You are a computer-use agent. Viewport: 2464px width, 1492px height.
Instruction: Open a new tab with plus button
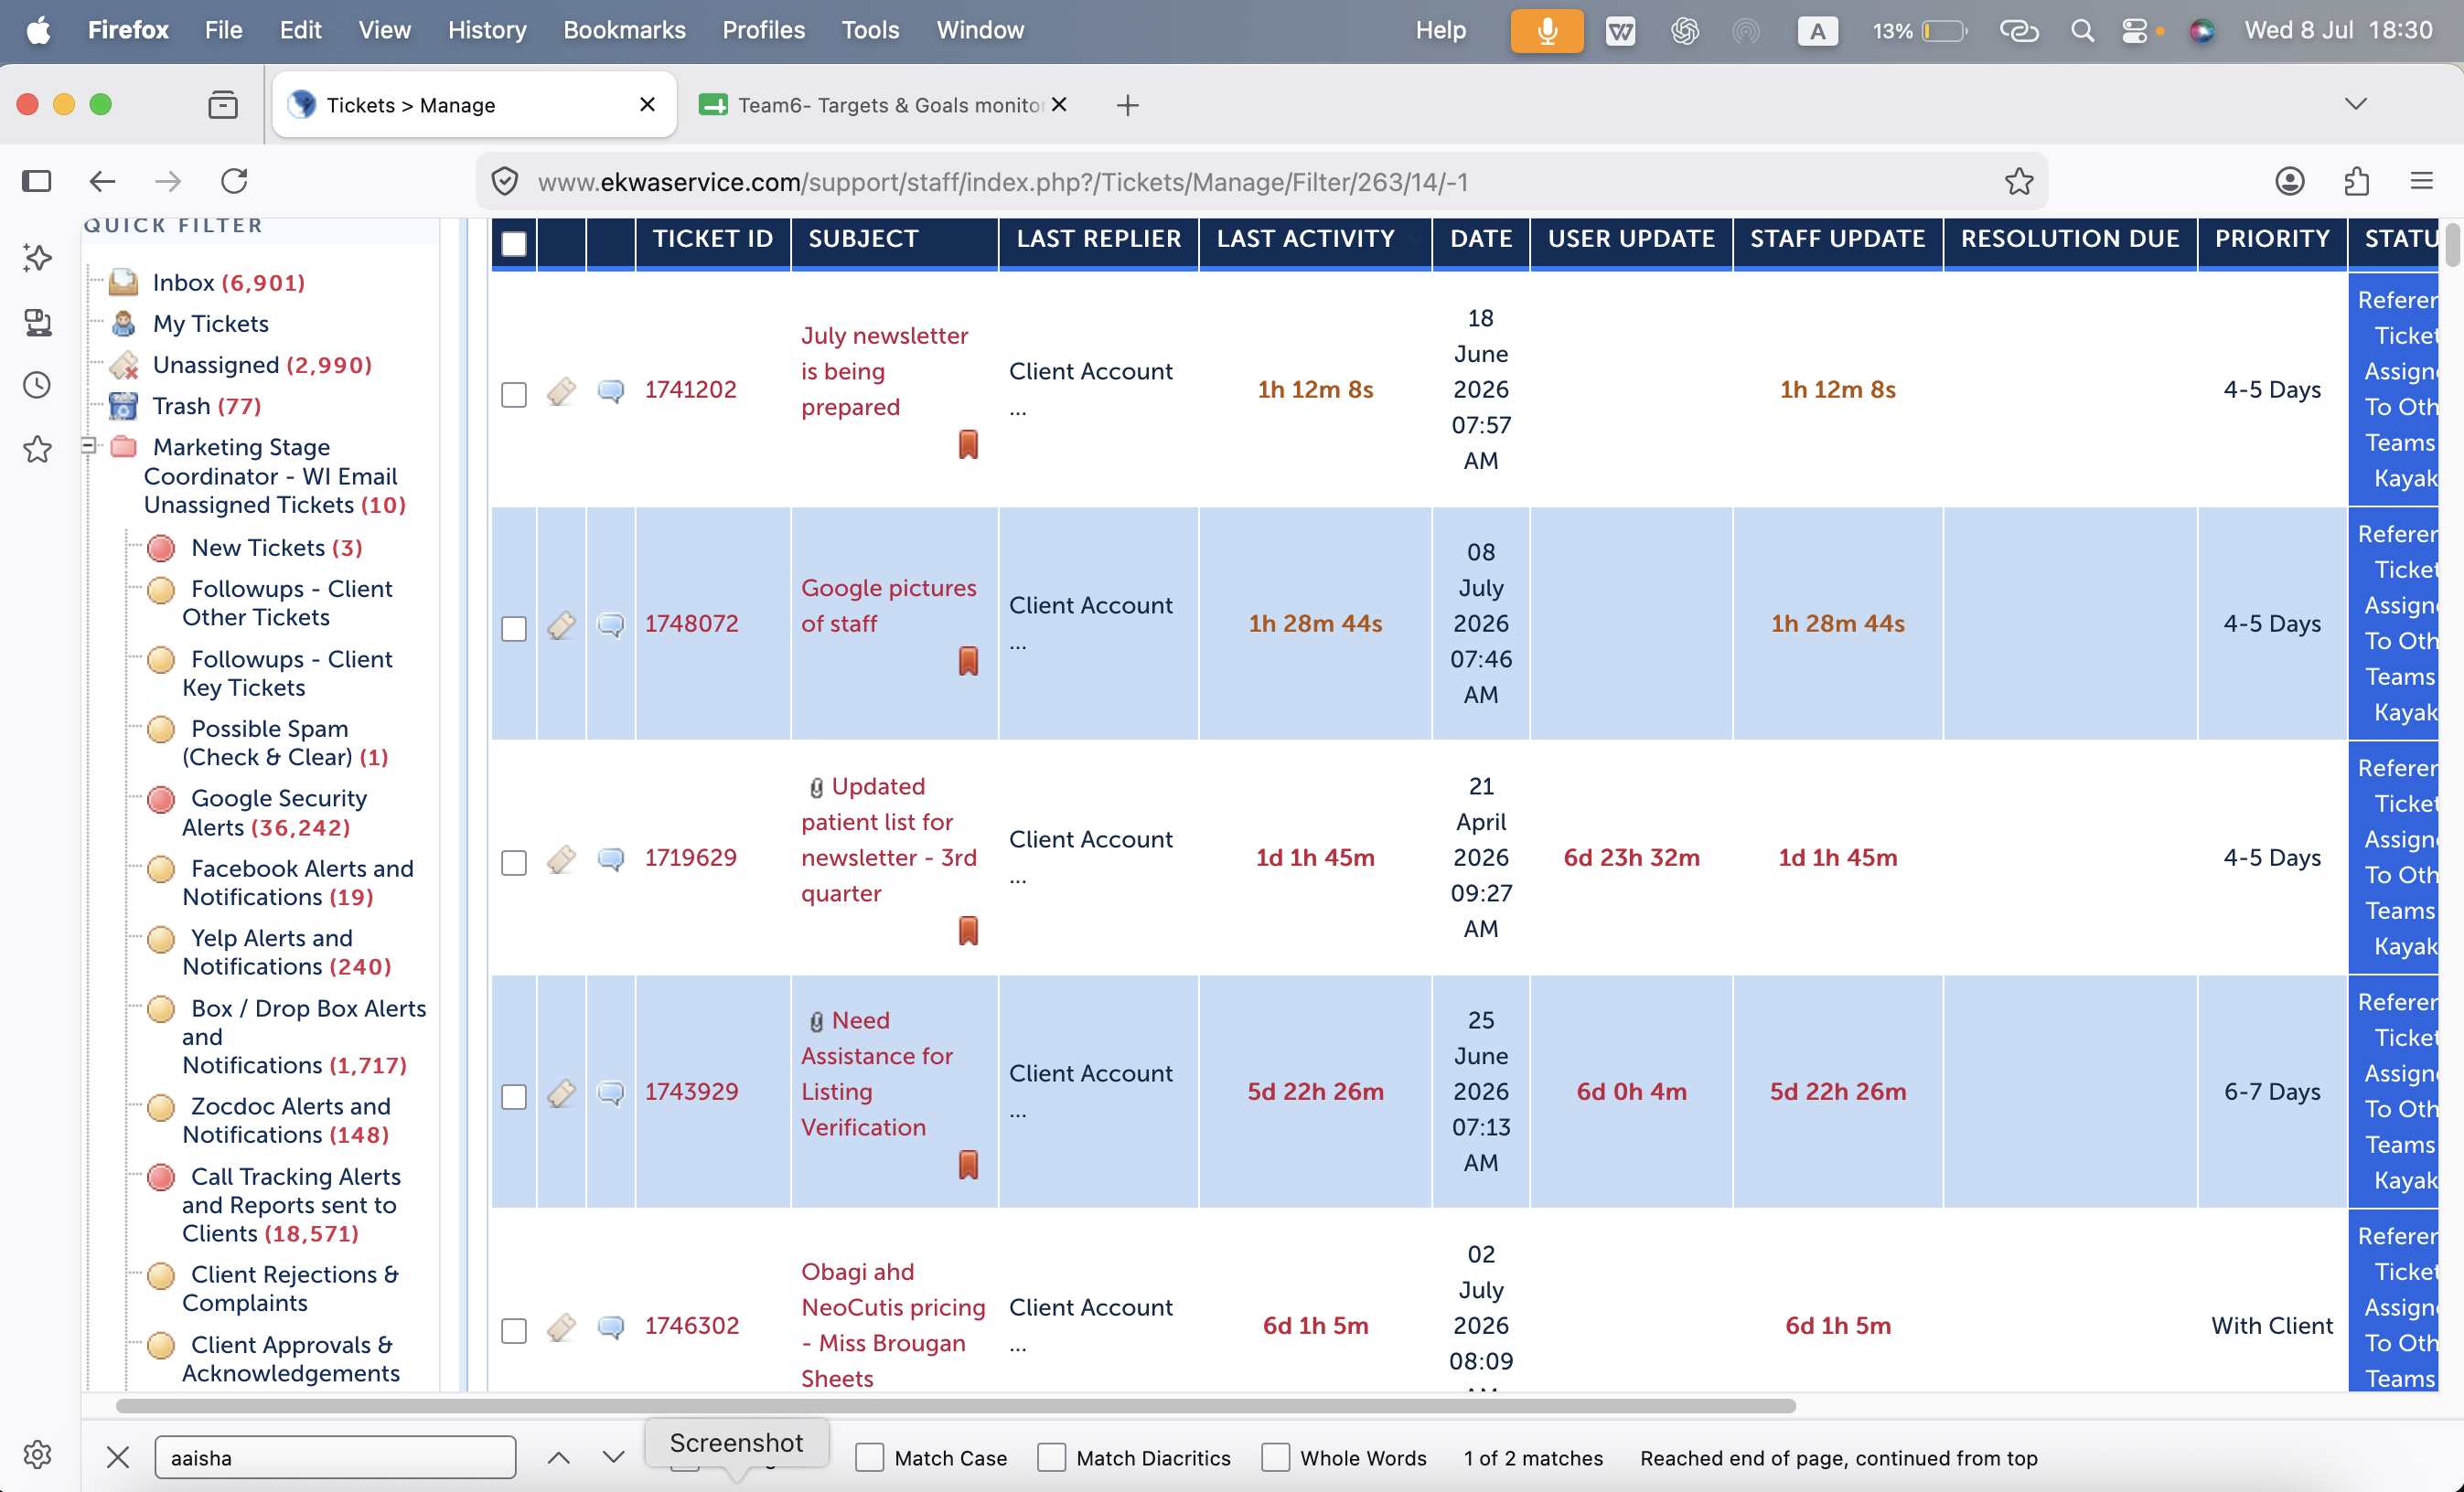point(1127,105)
